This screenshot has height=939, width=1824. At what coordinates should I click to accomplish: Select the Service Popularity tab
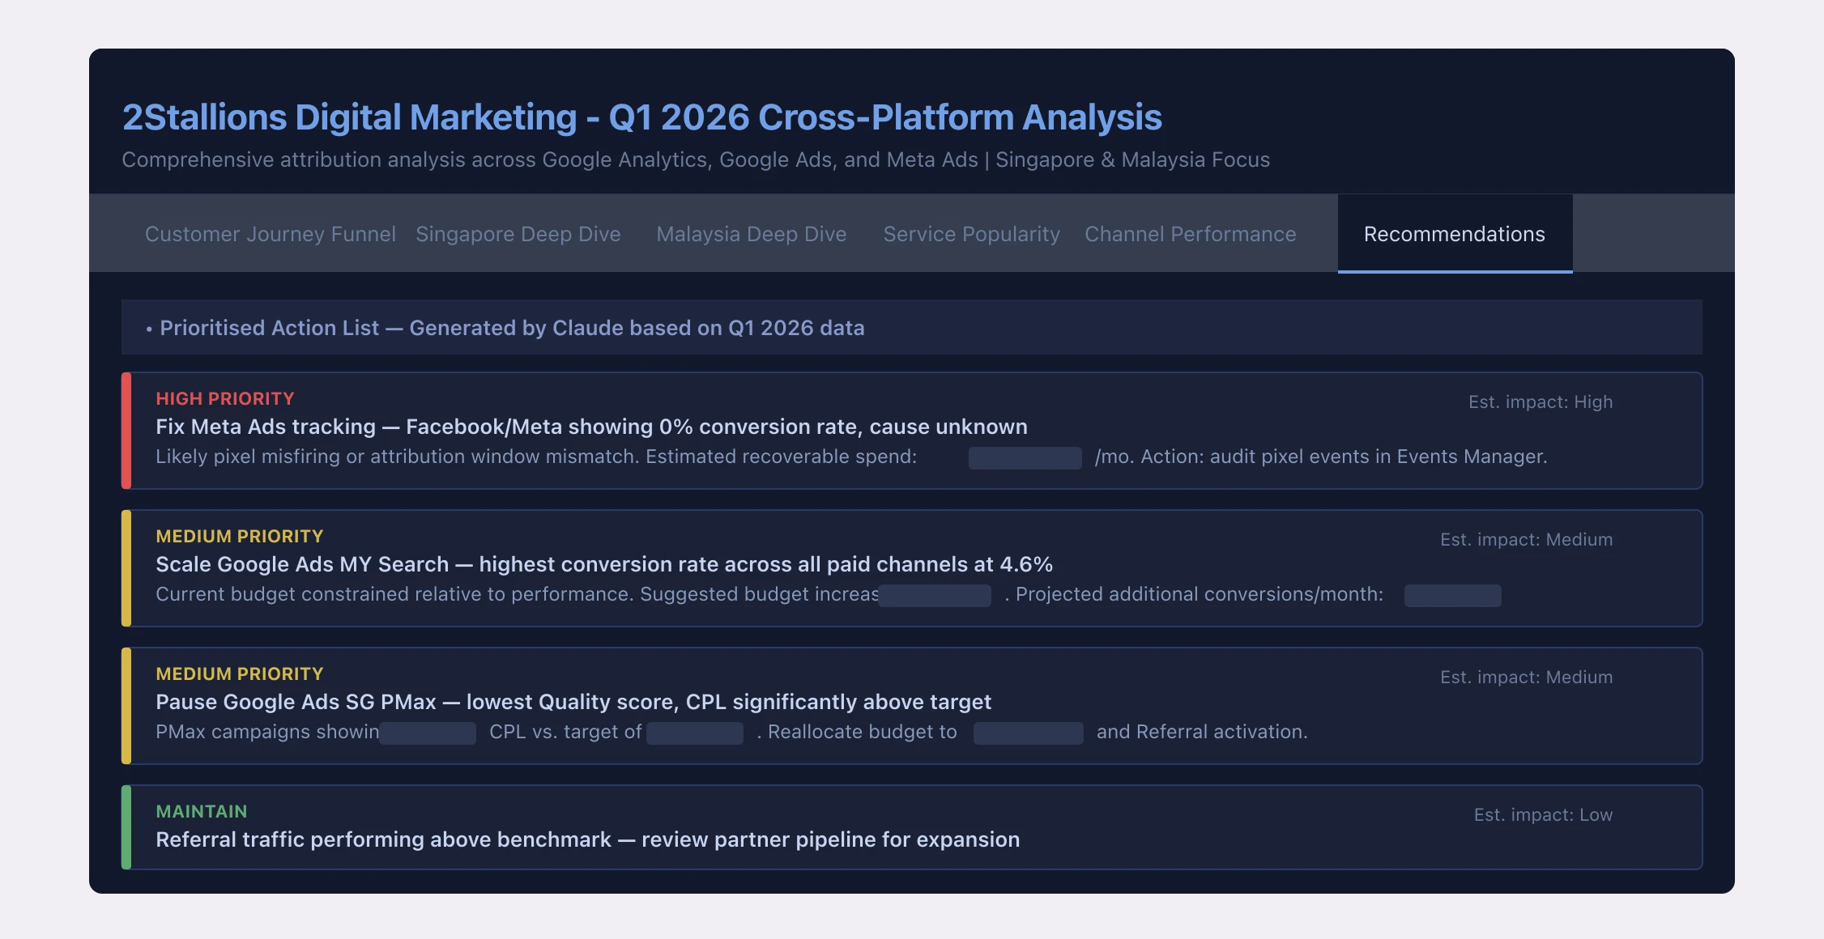coord(971,234)
